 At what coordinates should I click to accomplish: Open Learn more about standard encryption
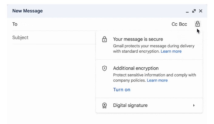coord(171,52)
